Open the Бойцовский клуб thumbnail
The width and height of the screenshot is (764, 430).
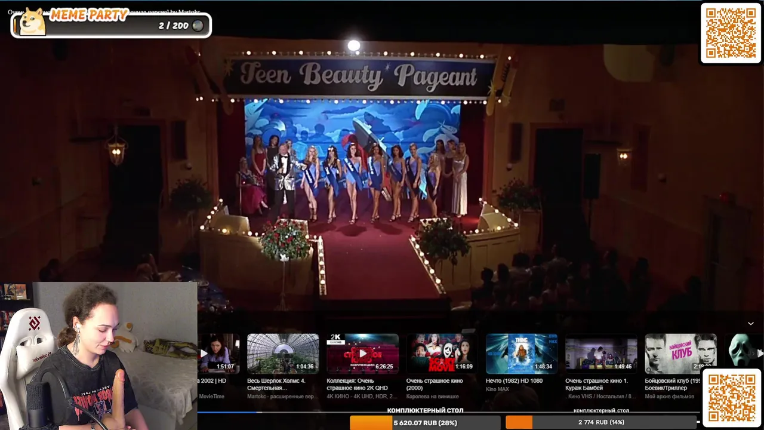[x=680, y=354]
